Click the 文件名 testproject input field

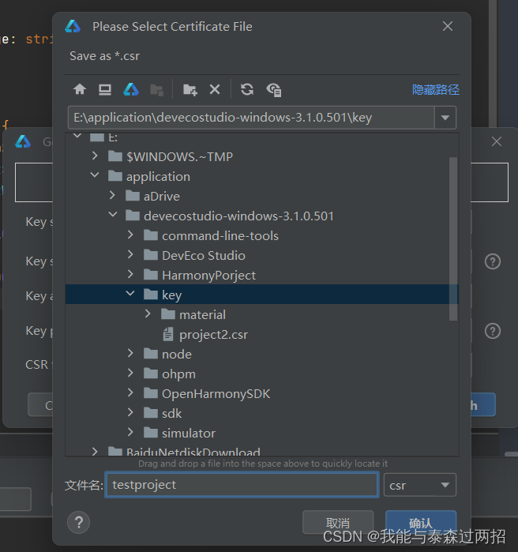click(242, 485)
